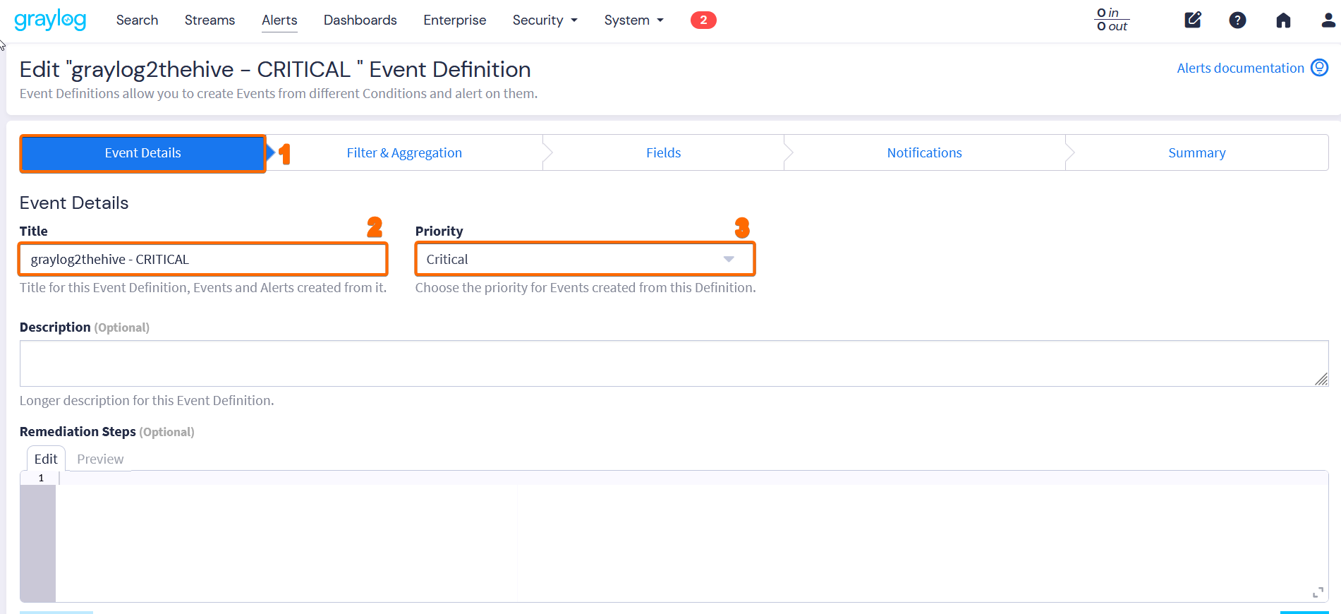Open the Enterprise menu item
This screenshot has width=1341, height=614.
coord(455,20)
